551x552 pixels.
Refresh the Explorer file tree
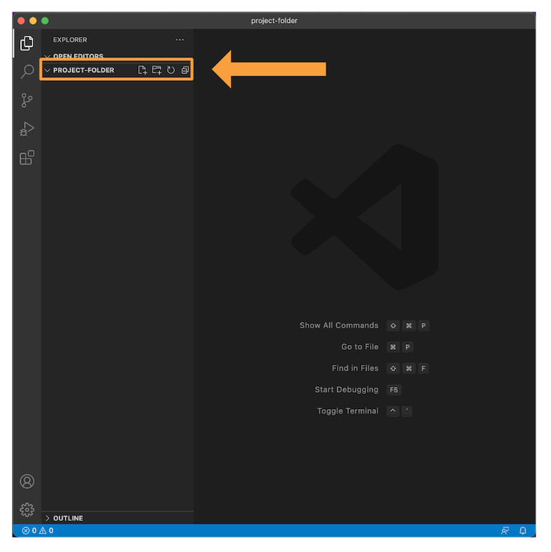171,70
